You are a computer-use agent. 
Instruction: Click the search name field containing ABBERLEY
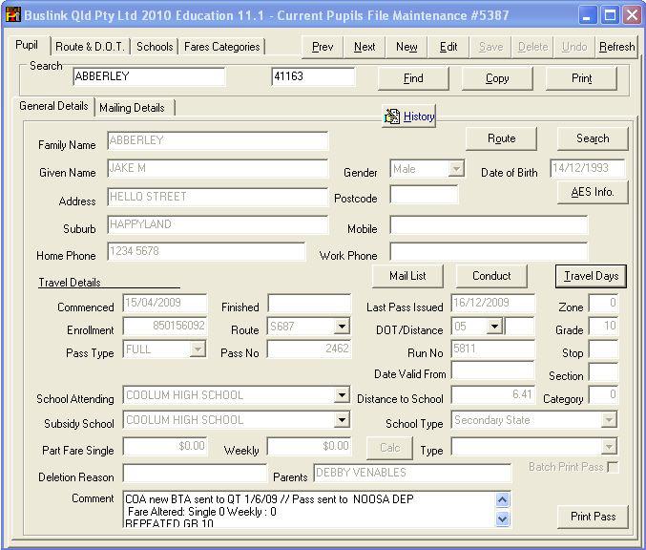[149, 76]
